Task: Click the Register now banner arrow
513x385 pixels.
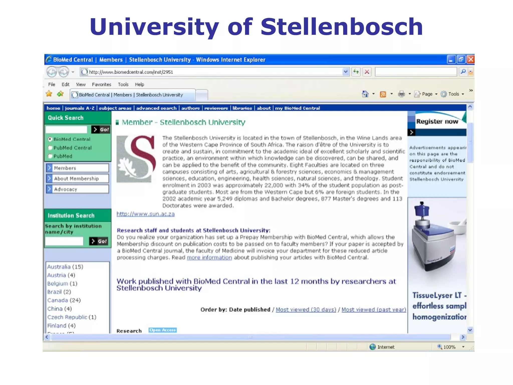Action: click(x=411, y=132)
